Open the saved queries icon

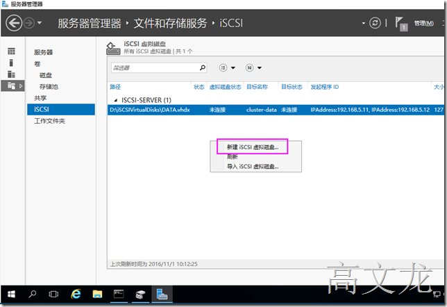[x=249, y=67]
